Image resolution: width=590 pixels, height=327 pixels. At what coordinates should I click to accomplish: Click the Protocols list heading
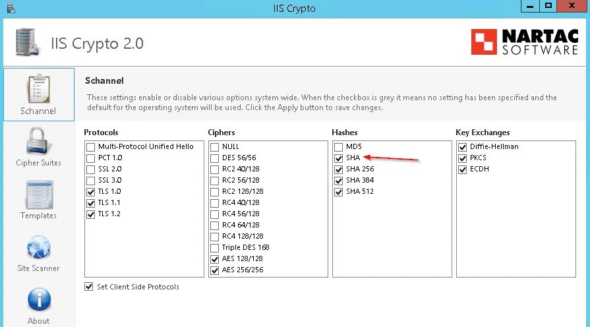point(101,133)
